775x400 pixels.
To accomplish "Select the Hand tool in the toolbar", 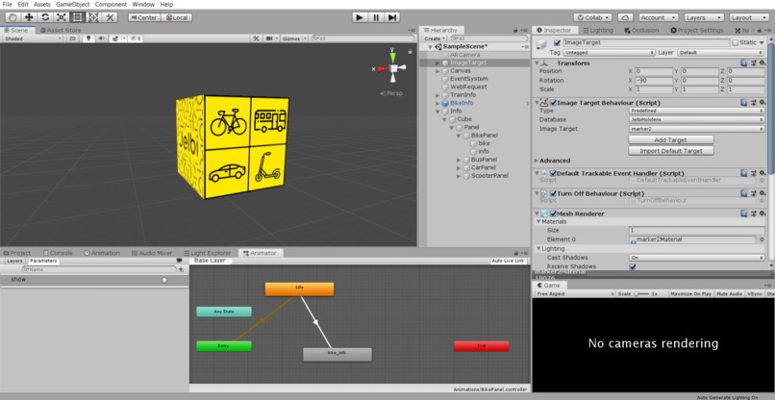I will point(13,17).
